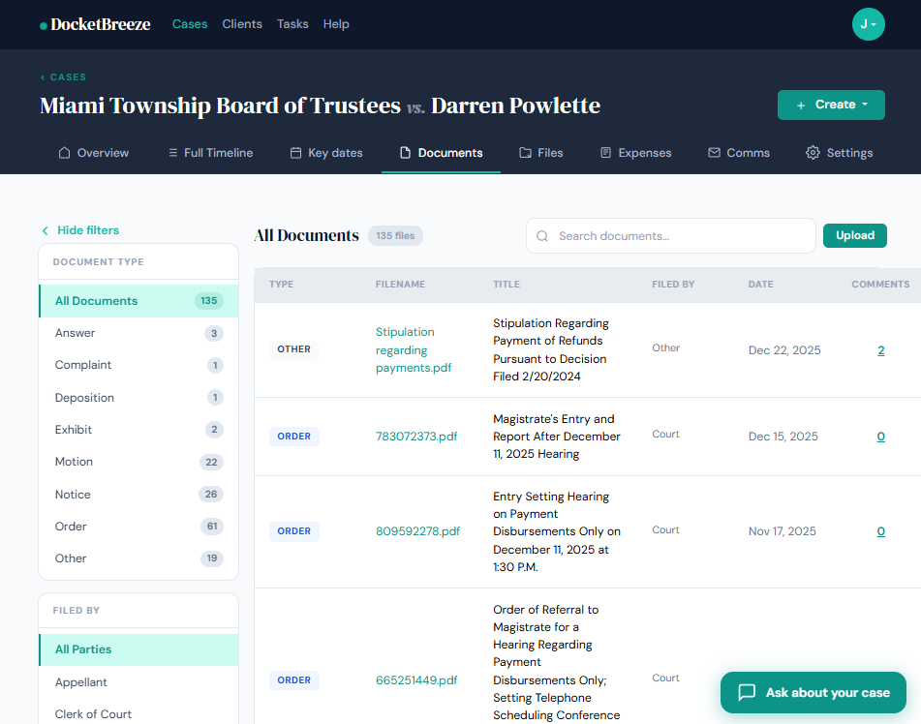Open Stipulation regarding payments.pdf file link

(x=405, y=349)
